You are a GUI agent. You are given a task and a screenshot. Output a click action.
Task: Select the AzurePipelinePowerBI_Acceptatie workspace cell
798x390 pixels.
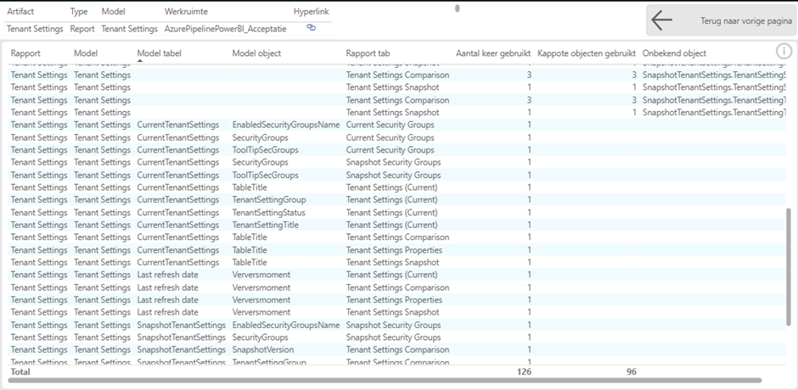pyautogui.click(x=225, y=29)
